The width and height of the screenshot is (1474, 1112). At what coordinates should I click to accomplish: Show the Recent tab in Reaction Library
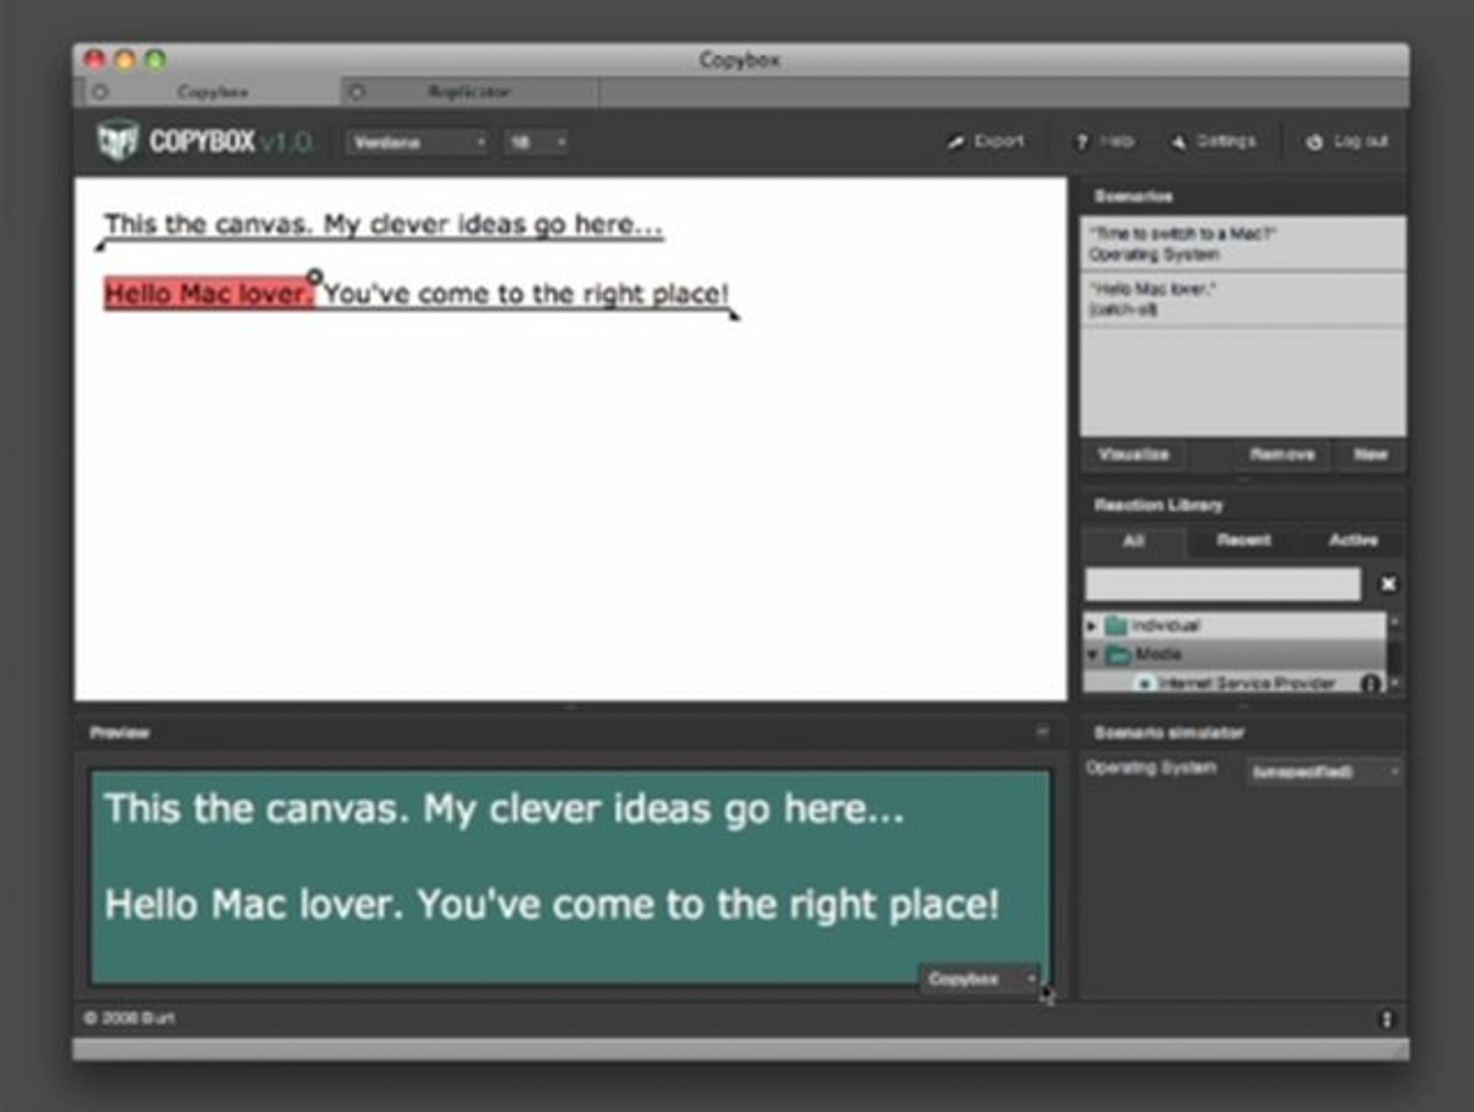coord(1244,540)
